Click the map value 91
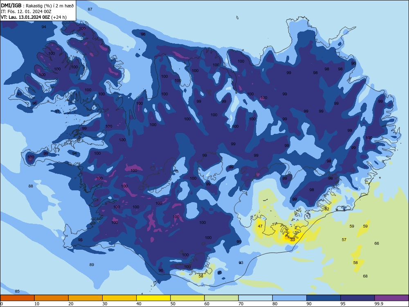409x307 pixels. (57, 111)
